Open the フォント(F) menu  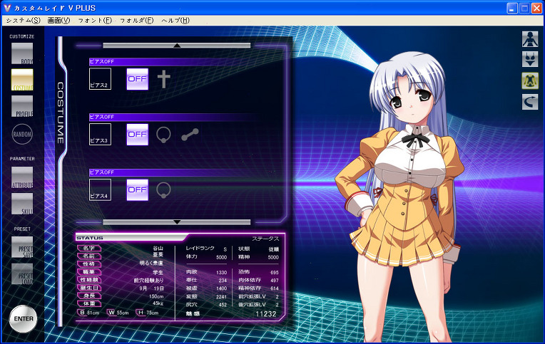[95, 20]
